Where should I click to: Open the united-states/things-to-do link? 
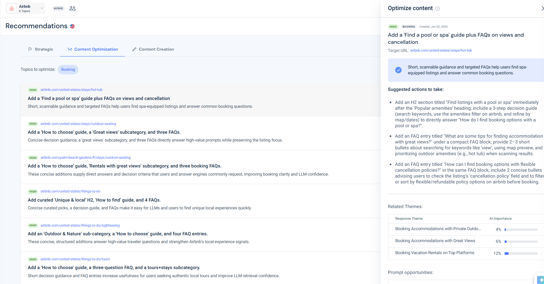pyautogui.click(x=70, y=191)
